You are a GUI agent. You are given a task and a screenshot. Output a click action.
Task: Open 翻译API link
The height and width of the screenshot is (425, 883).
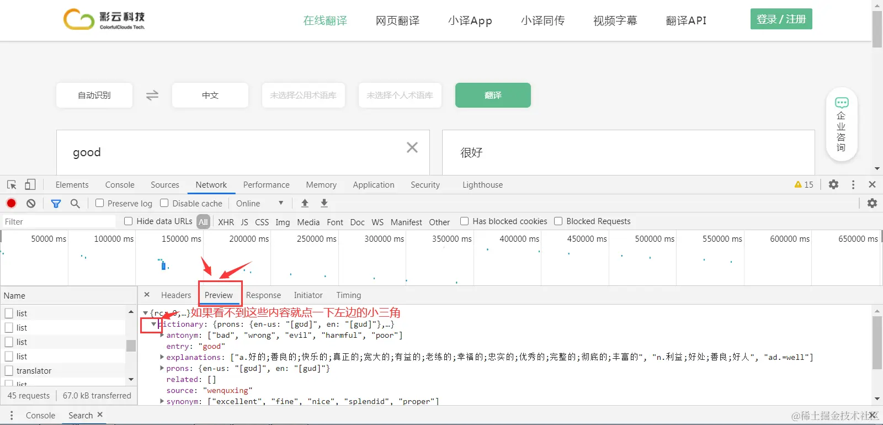(x=686, y=21)
